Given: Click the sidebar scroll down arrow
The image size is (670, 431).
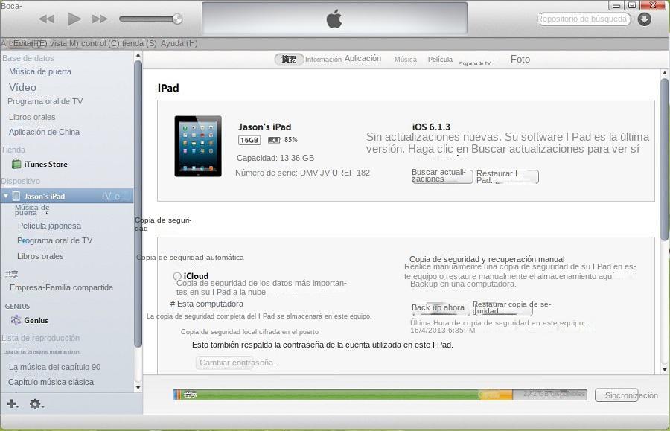Looking at the screenshot, I should tap(138, 388).
